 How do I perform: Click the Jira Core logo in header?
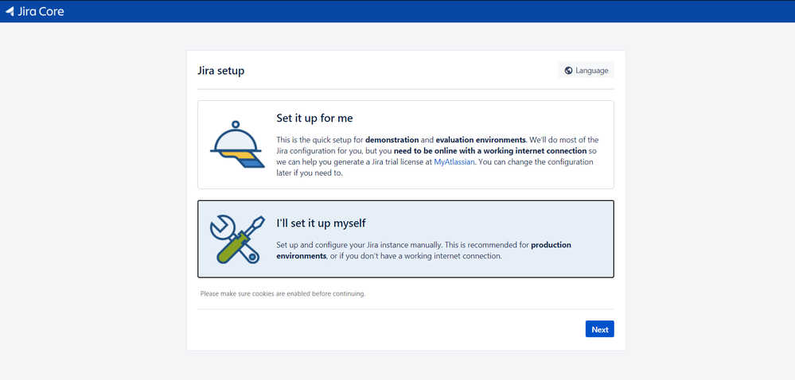coord(34,11)
